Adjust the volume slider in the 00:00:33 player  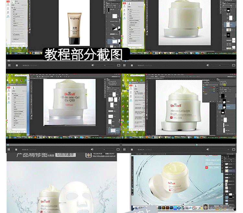(105, 65)
